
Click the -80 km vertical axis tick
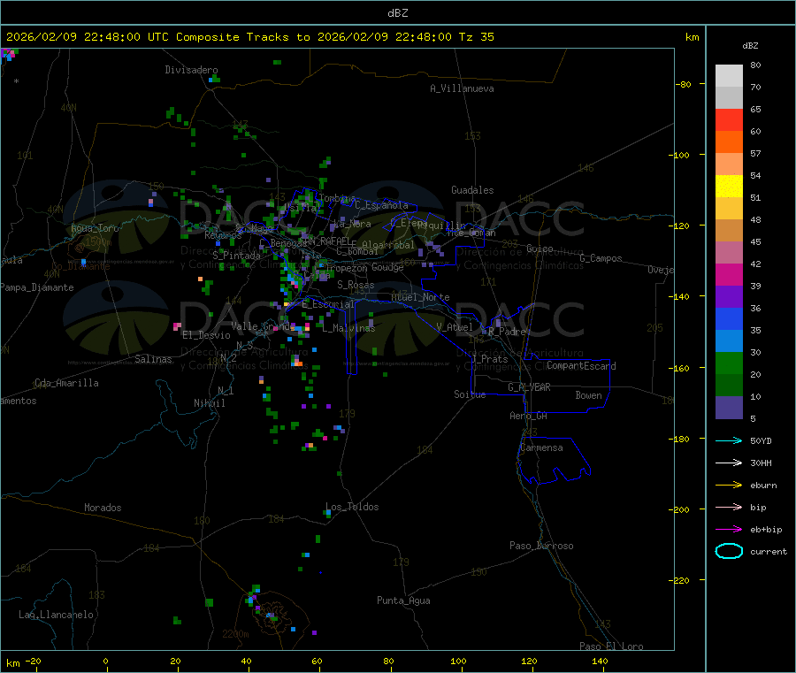coord(684,84)
